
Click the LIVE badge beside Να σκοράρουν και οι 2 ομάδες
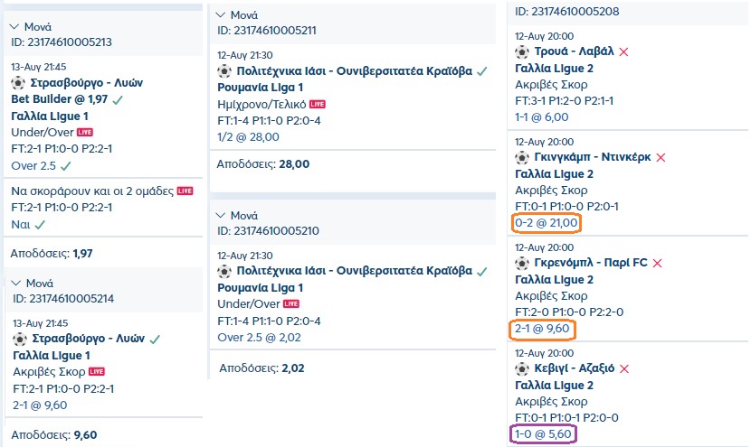click(x=185, y=191)
